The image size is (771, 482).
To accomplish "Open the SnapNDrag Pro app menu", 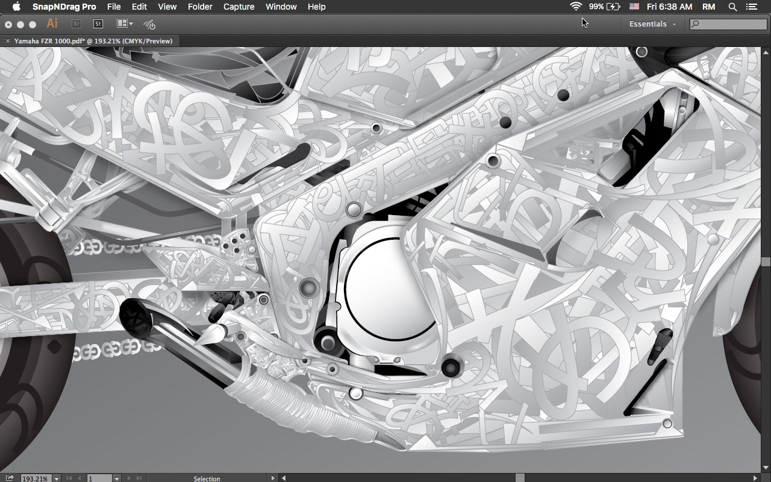I will tap(64, 7).
